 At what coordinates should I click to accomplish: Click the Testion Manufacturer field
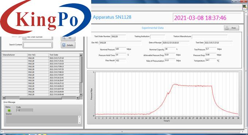[x=210, y=37]
